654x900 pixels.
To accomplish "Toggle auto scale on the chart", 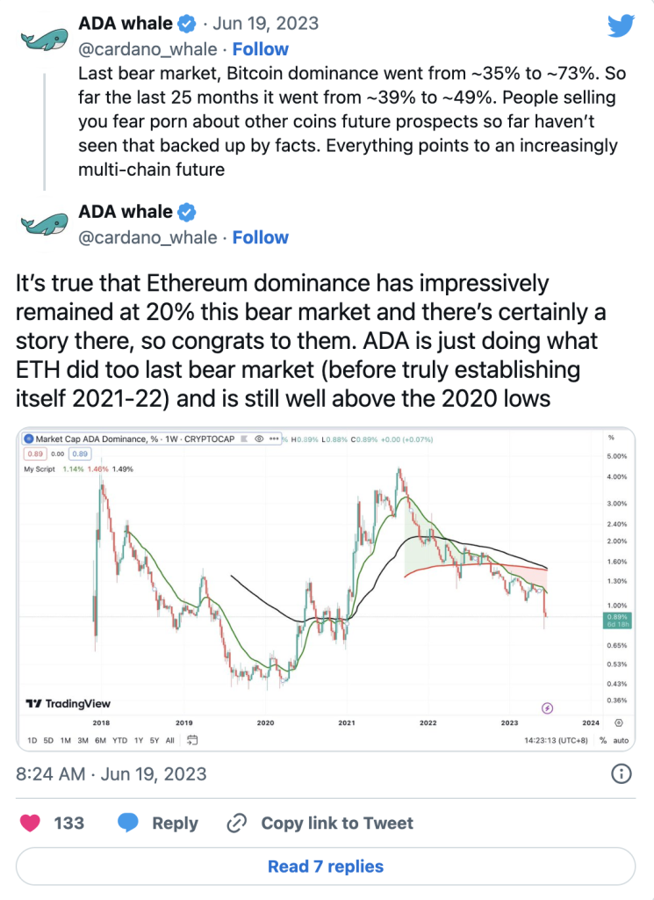I will pyautogui.click(x=621, y=740).
